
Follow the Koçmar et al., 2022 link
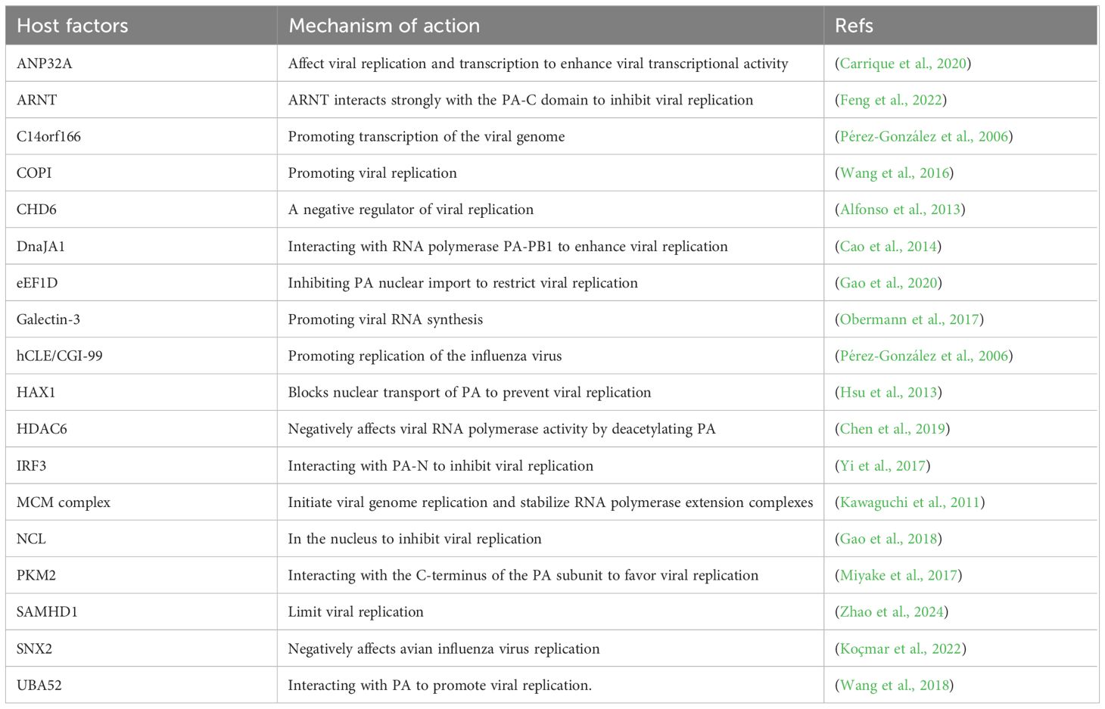coord(901,648)
